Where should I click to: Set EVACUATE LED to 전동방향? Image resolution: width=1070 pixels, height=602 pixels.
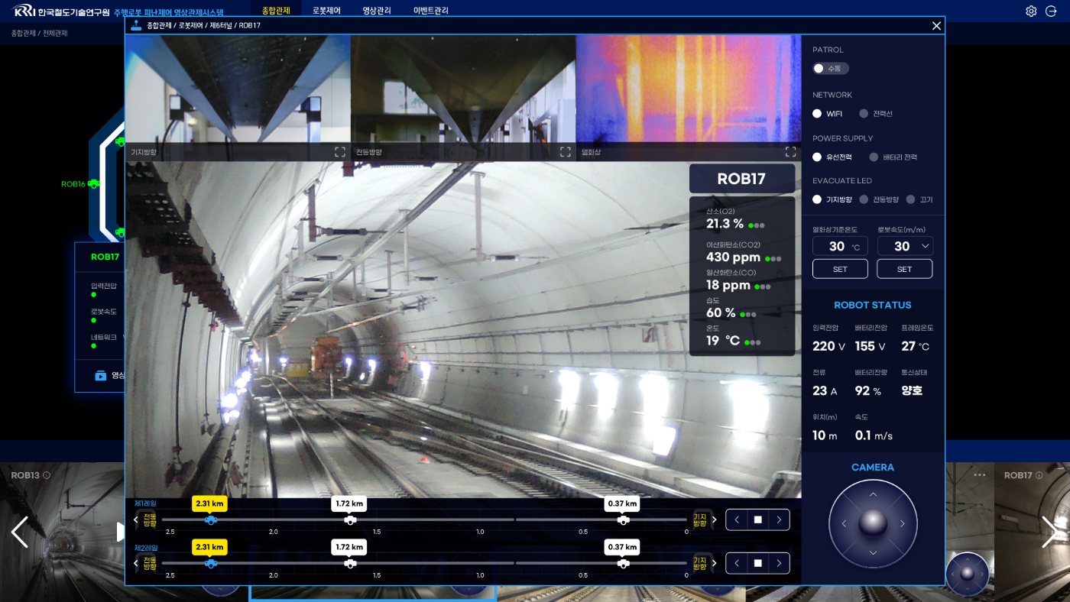pos(864,199)
